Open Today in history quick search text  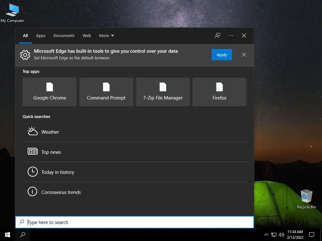pos(58,172)
